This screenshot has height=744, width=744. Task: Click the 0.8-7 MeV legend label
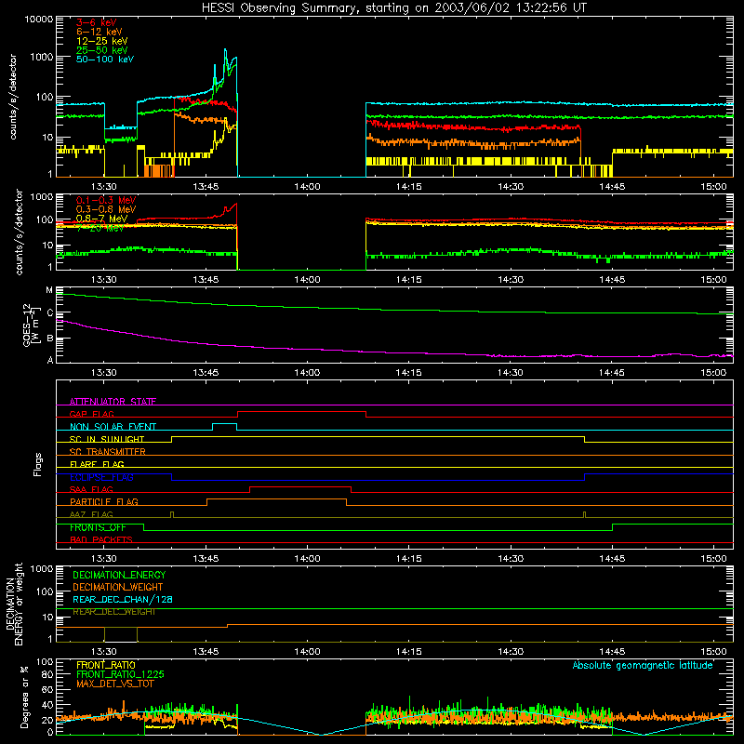tap(101, 219)
